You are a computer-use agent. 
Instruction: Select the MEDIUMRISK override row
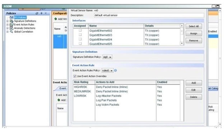pyautogui.click(x=127, y=91)
